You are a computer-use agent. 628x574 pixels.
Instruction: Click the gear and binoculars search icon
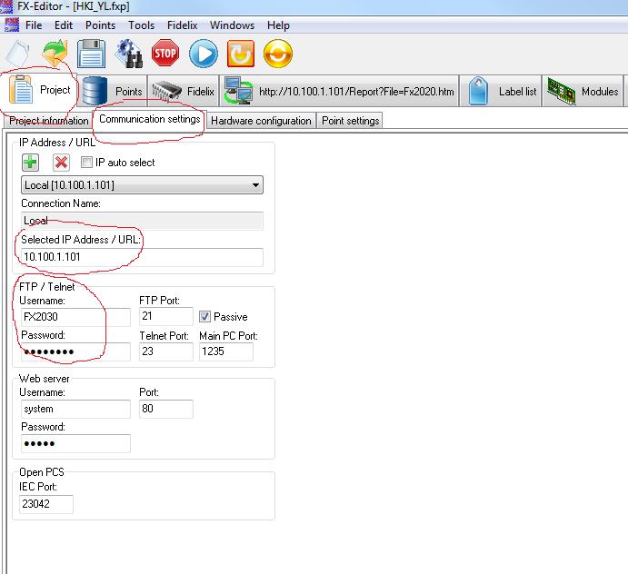(x=128, y=54)
